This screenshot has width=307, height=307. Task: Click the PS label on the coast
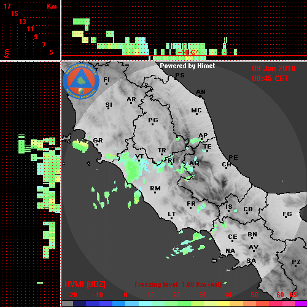(180, 76)
